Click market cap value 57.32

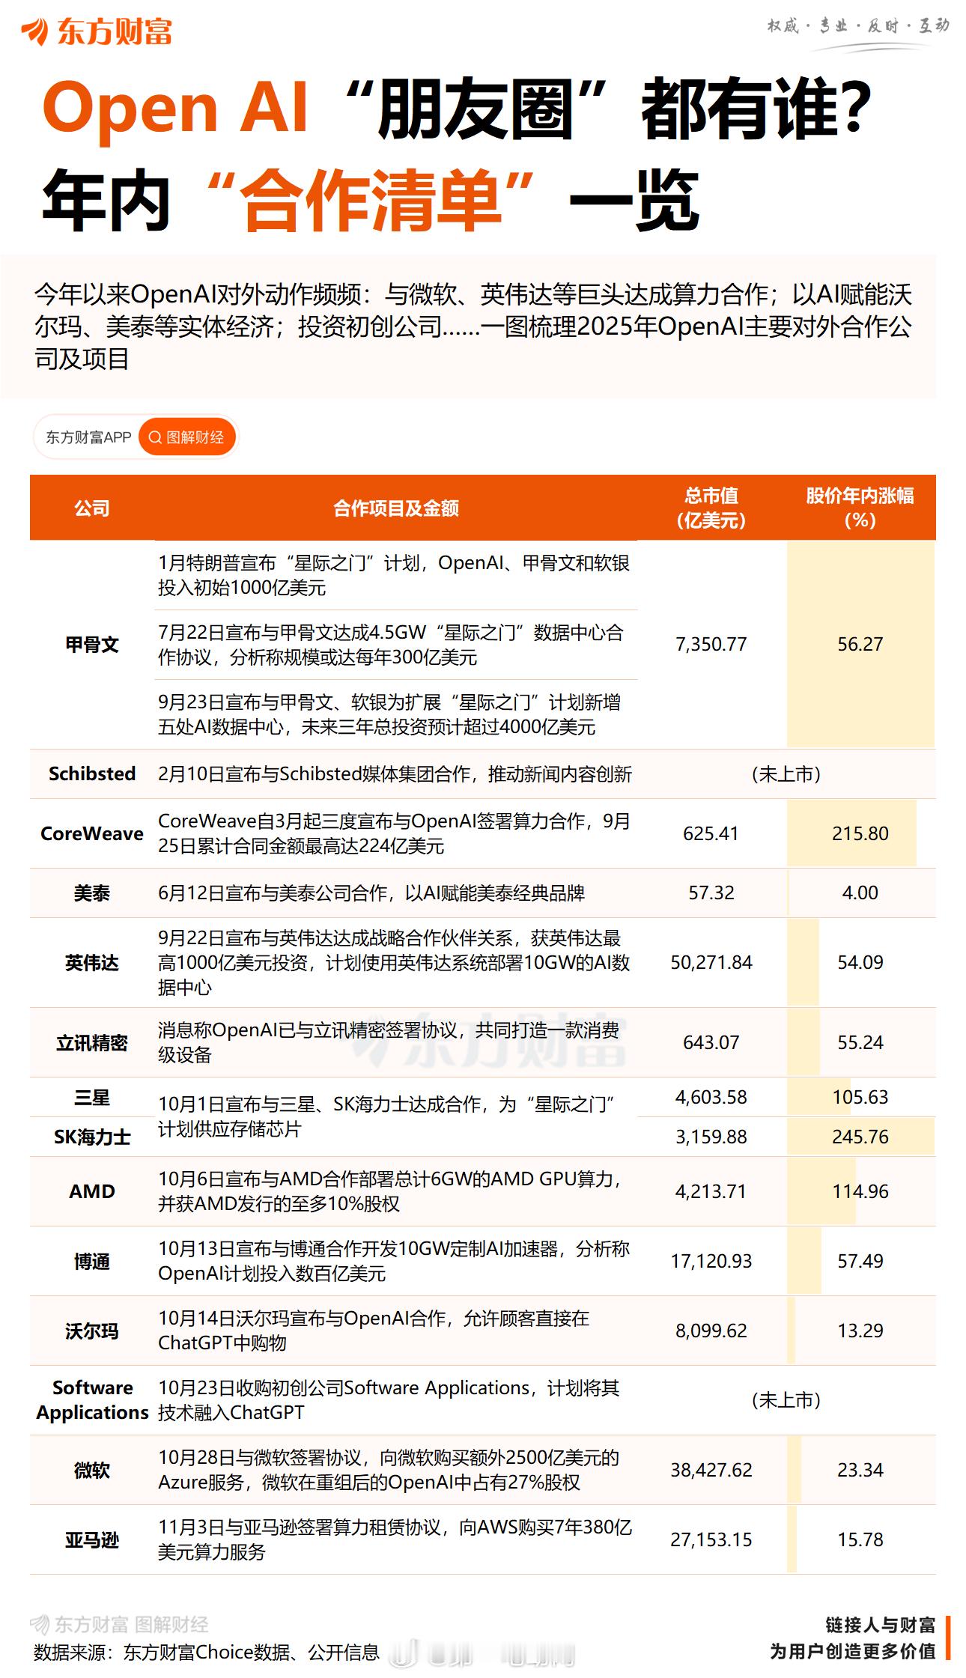711,893
